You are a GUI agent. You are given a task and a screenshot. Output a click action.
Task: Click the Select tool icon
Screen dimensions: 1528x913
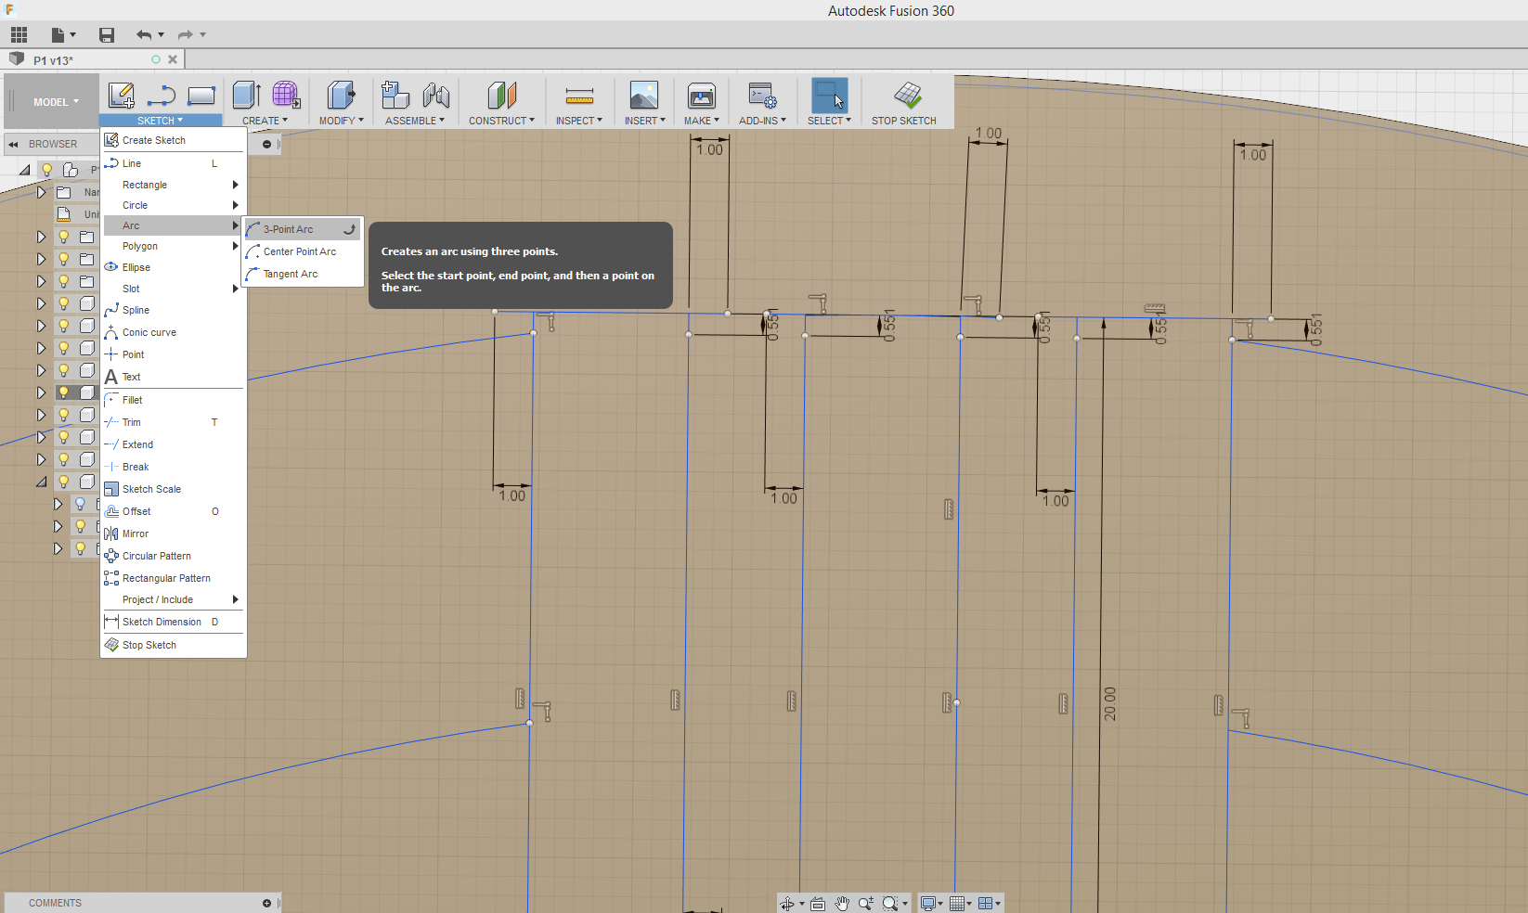click(829, 95)
